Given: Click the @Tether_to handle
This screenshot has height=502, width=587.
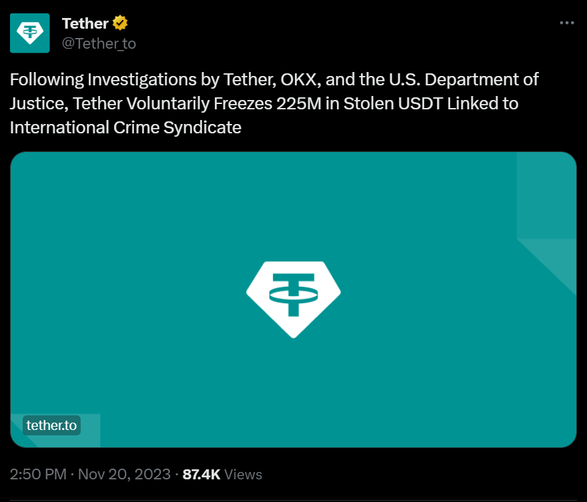Looking at the screenshot, I should click(99, 44).
